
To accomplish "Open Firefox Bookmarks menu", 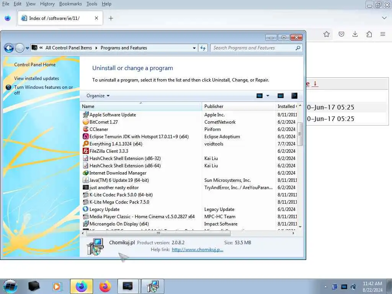I will (70, 4).
